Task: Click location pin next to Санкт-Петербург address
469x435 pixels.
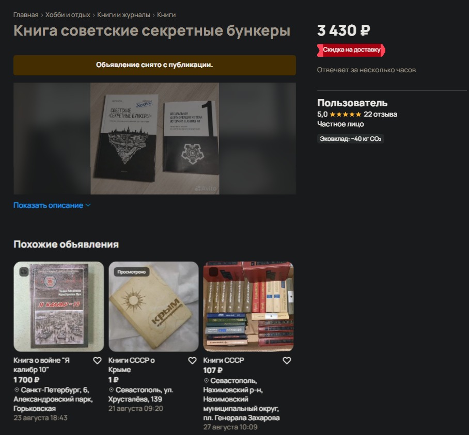Action: pyautogui.click(x=17, y=390)
